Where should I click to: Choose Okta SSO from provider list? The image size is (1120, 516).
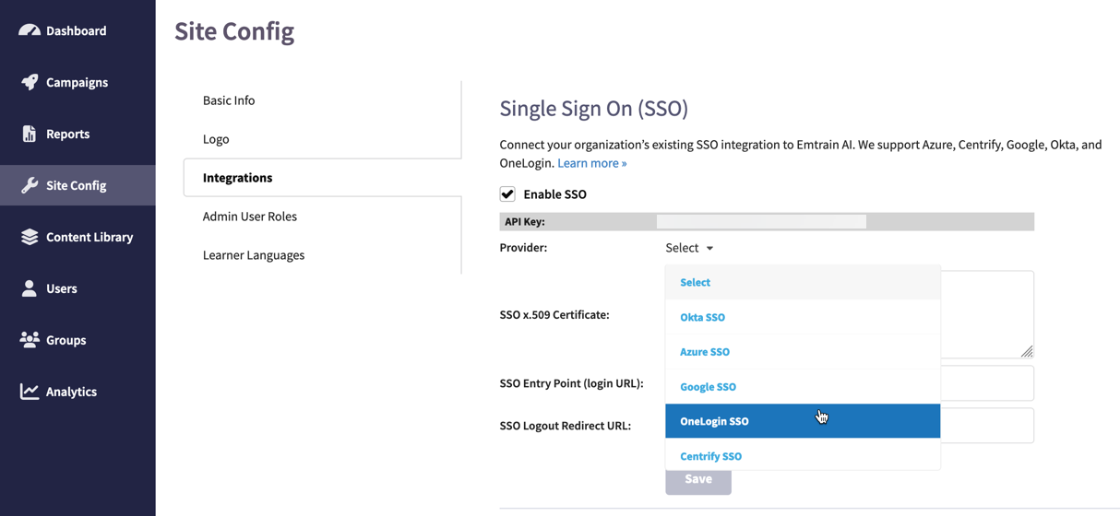point(703,317)
